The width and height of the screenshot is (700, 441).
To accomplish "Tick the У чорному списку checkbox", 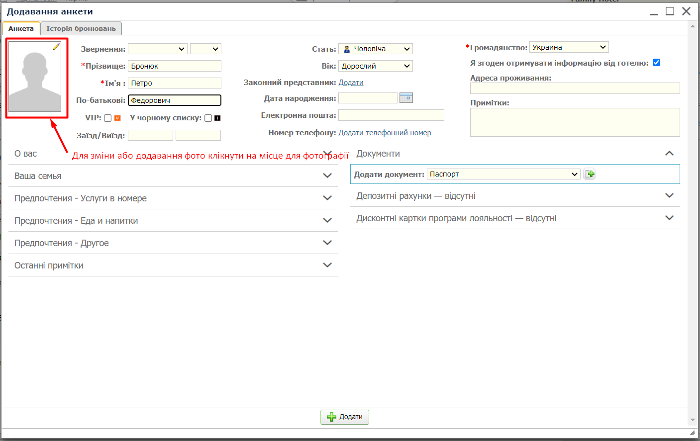I will point(208,118).
